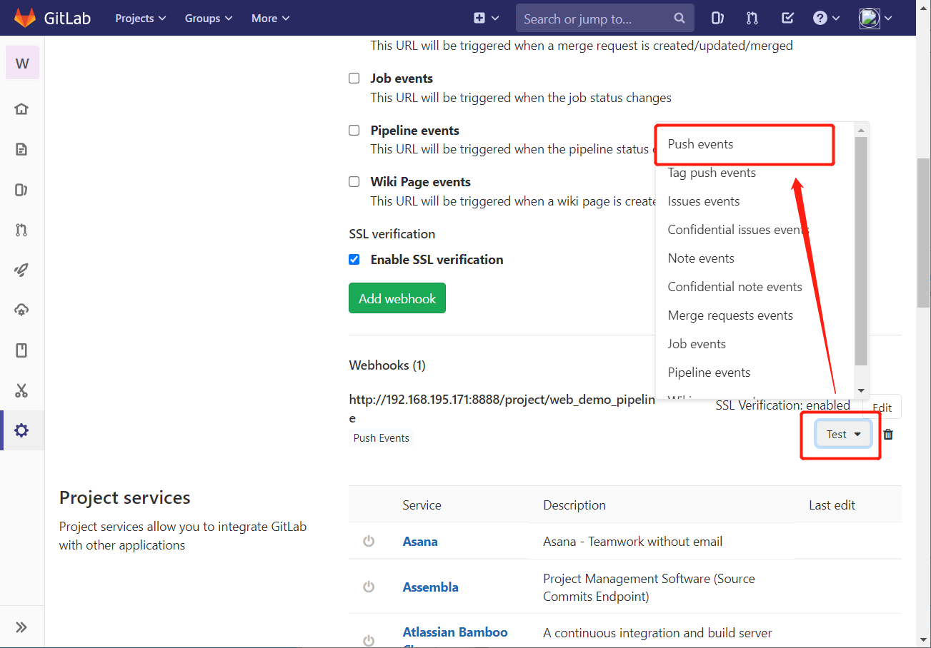
Task: Open Issues icon in left sidebar
Action: point(21,190)
